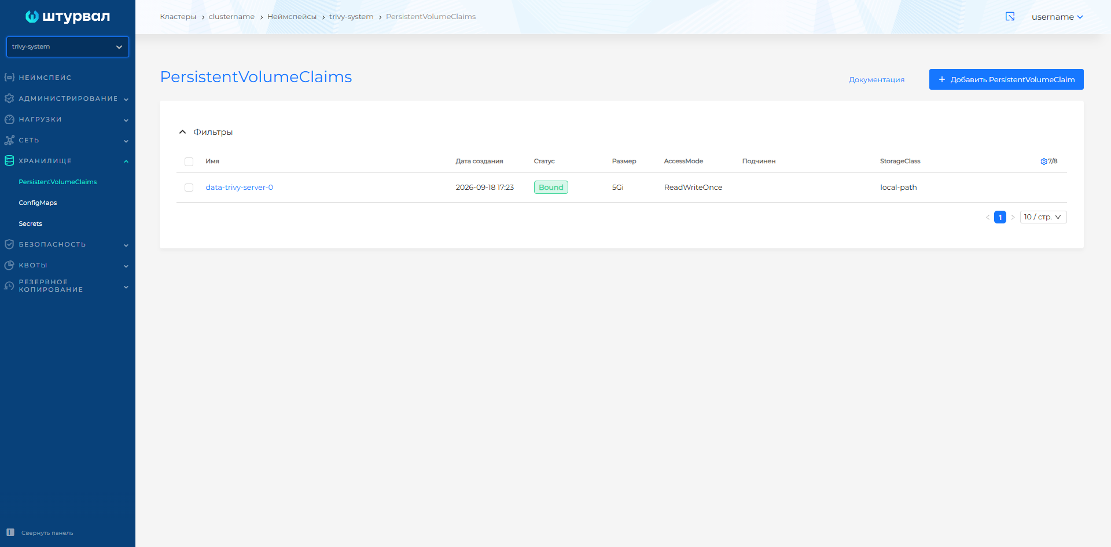Go to next page arrow
The height and width of the screenshot is (547, 1111).
pos(1013,217)
